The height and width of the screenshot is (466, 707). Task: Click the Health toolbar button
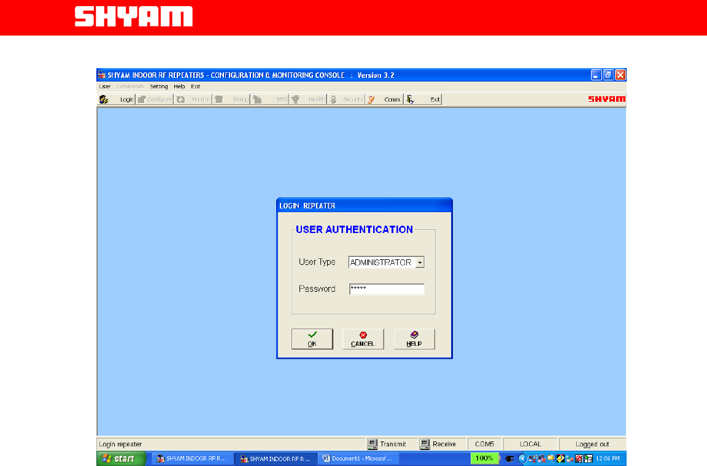pyautogui.click(x=308, y=99)
